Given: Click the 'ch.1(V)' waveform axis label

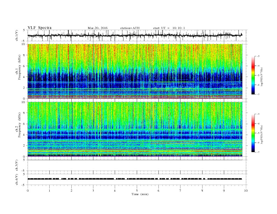Looking at the screenshot, I should [x=17, y=35].
